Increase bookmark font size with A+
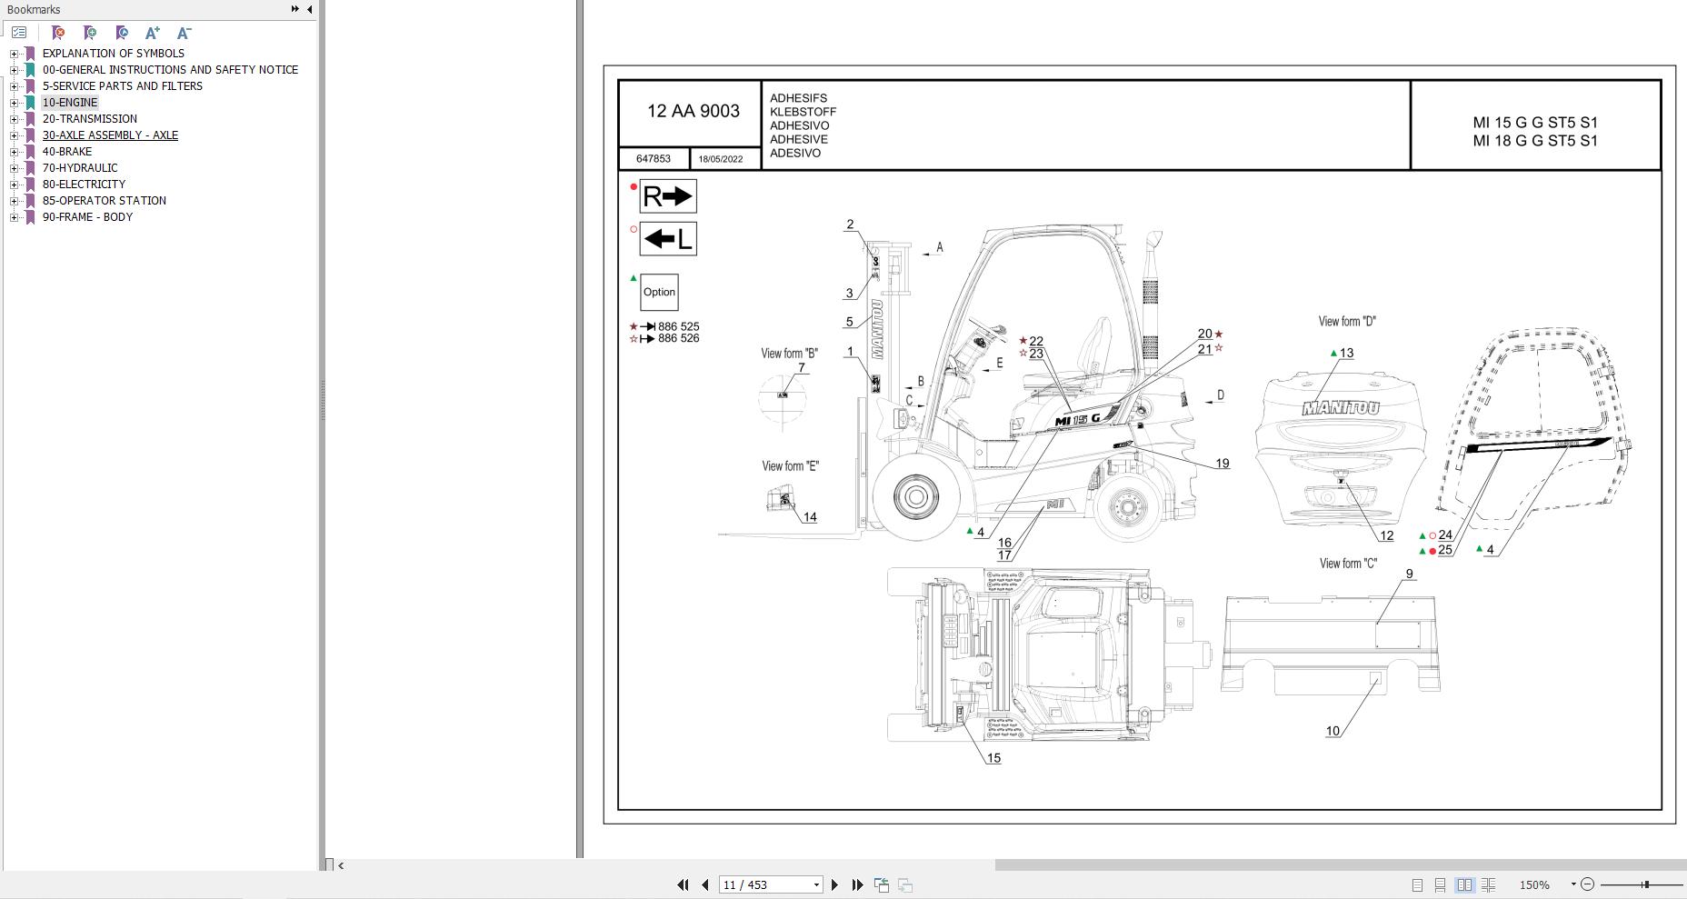Viewport: 1687px width, 899px height. [x=153, y=33]
